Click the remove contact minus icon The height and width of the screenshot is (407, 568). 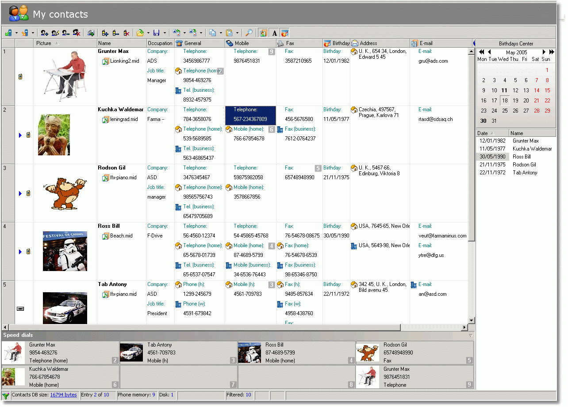66,33
